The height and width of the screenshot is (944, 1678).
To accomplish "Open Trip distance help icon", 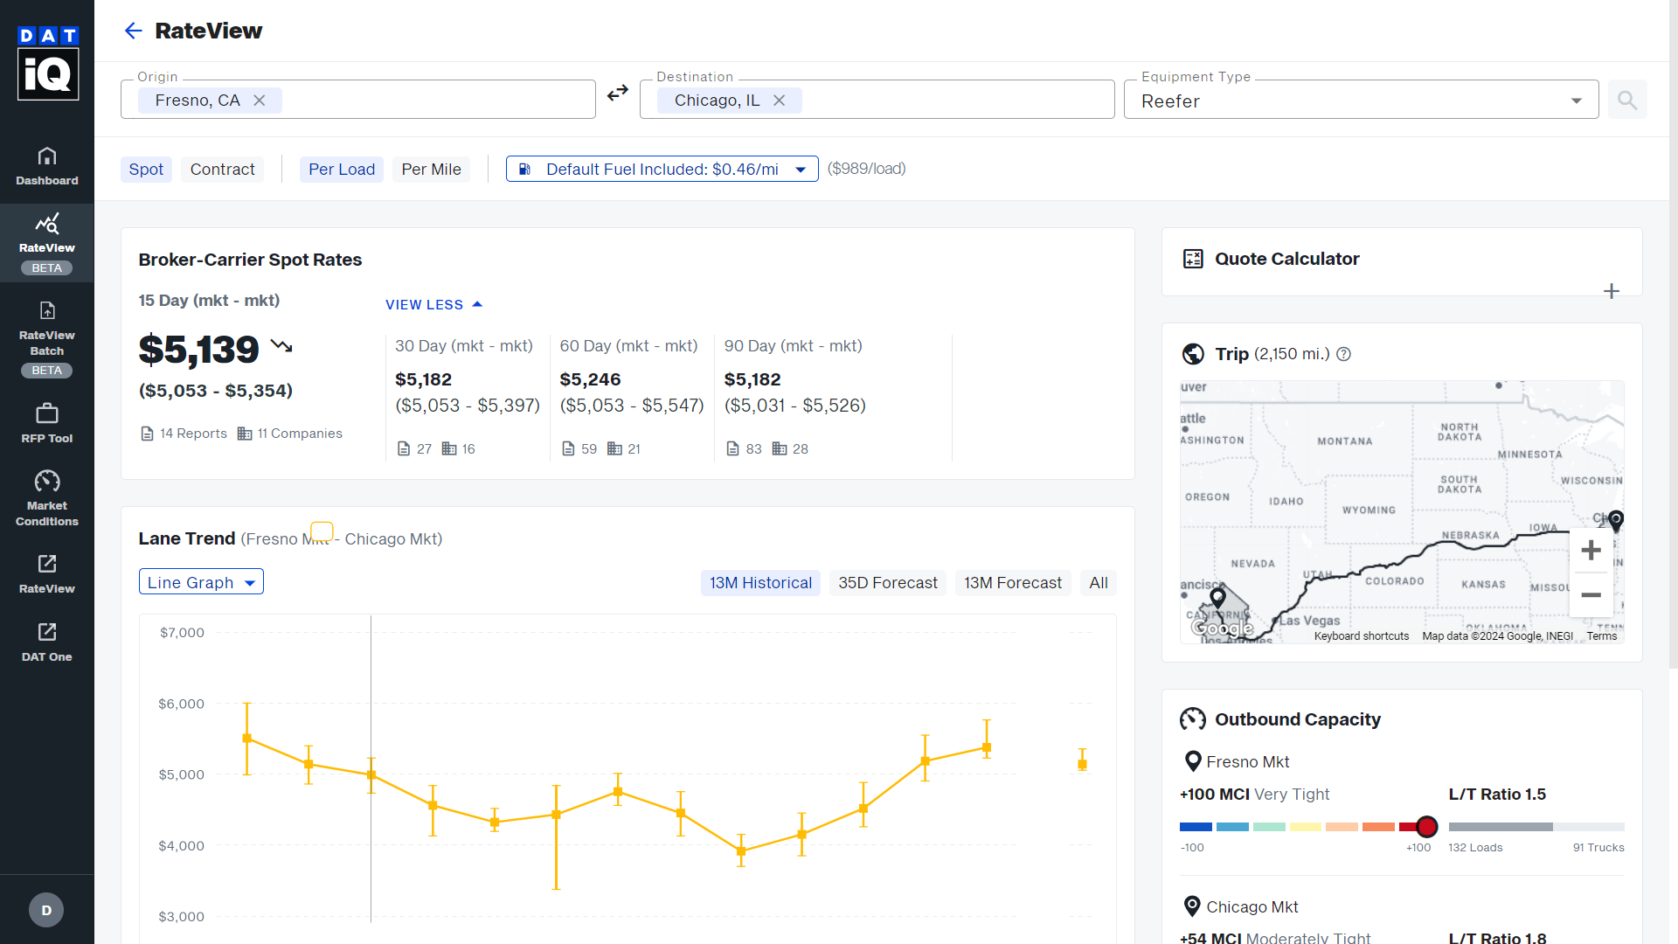I will click(1344, 354).
